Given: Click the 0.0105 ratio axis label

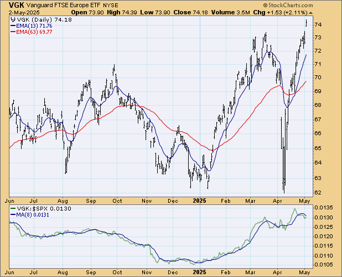Looking at the screenshot, I should 324,265.
